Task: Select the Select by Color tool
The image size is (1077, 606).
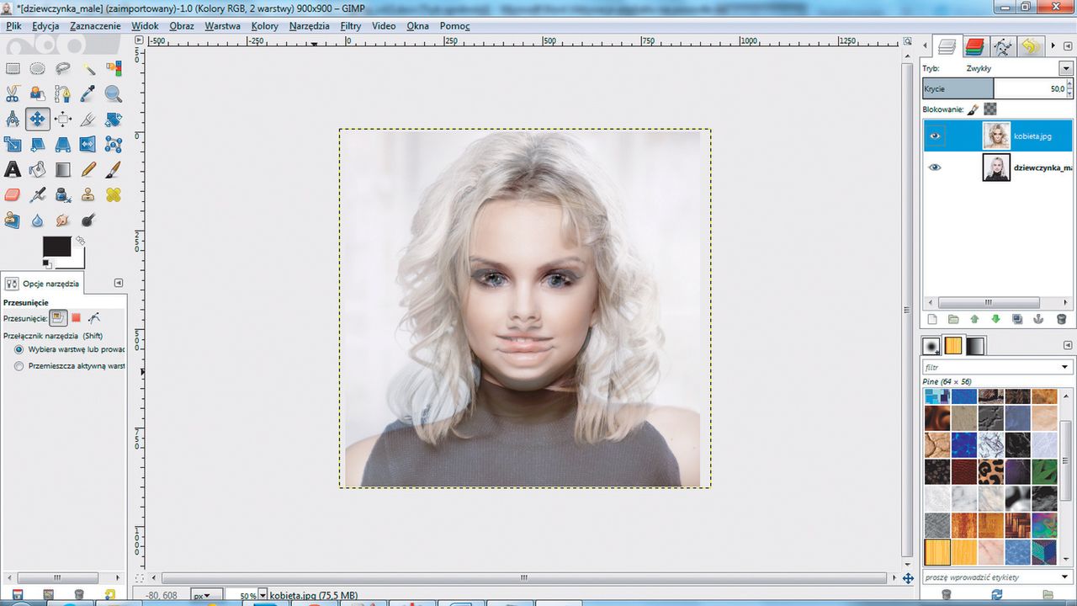Action: click(114, 68)
